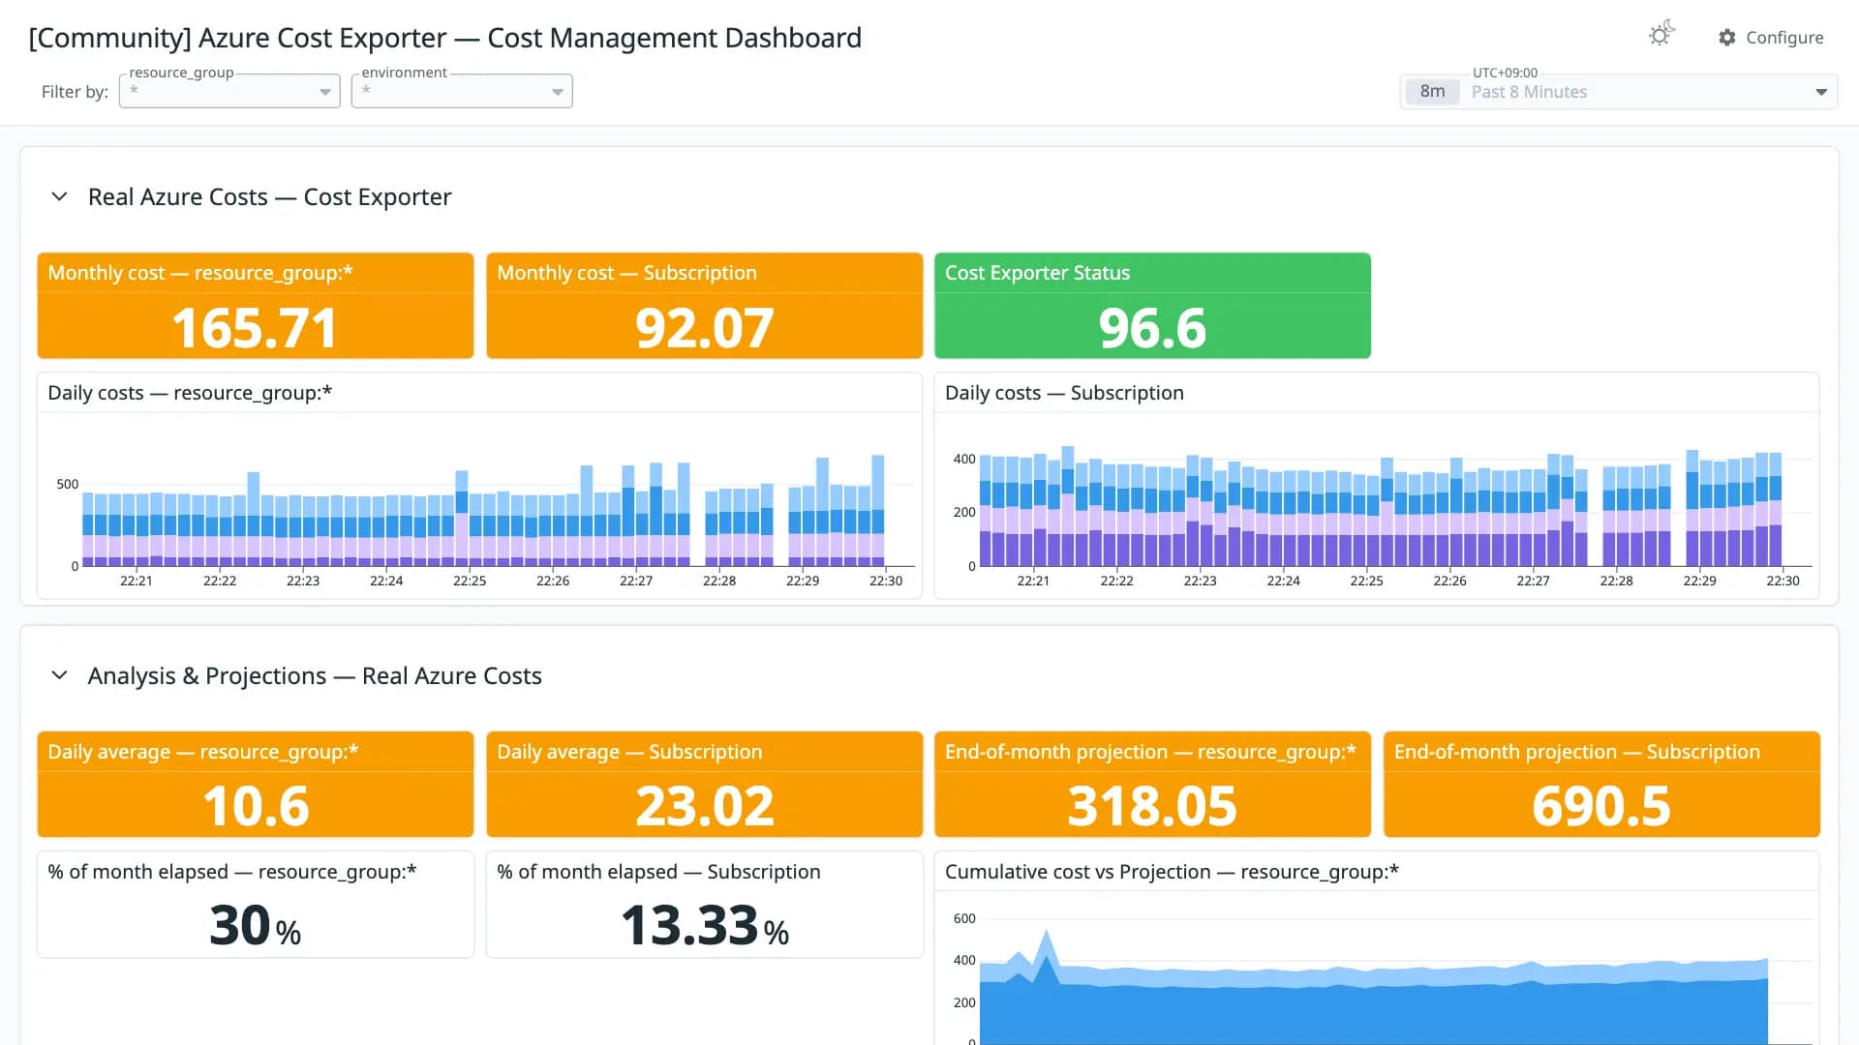Select the Monthly cost resource_group 165.71 tile
This screenshot has width=1859, height=1045.
pos(256,306)
